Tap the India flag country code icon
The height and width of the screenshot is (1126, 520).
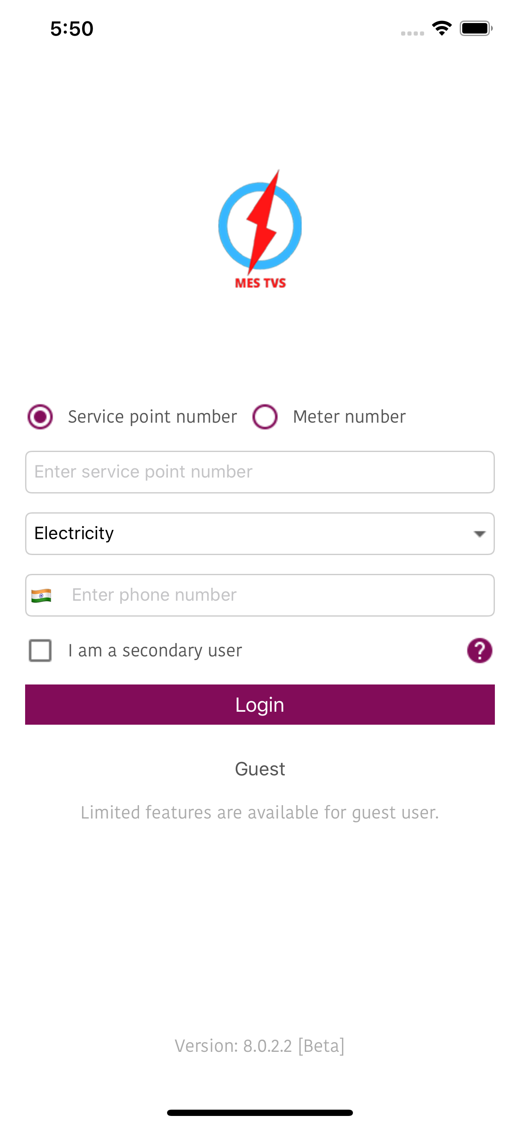click(41, 595)
